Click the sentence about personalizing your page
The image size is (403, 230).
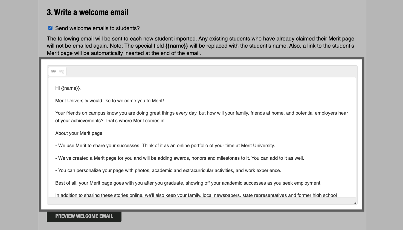point(168,170)
